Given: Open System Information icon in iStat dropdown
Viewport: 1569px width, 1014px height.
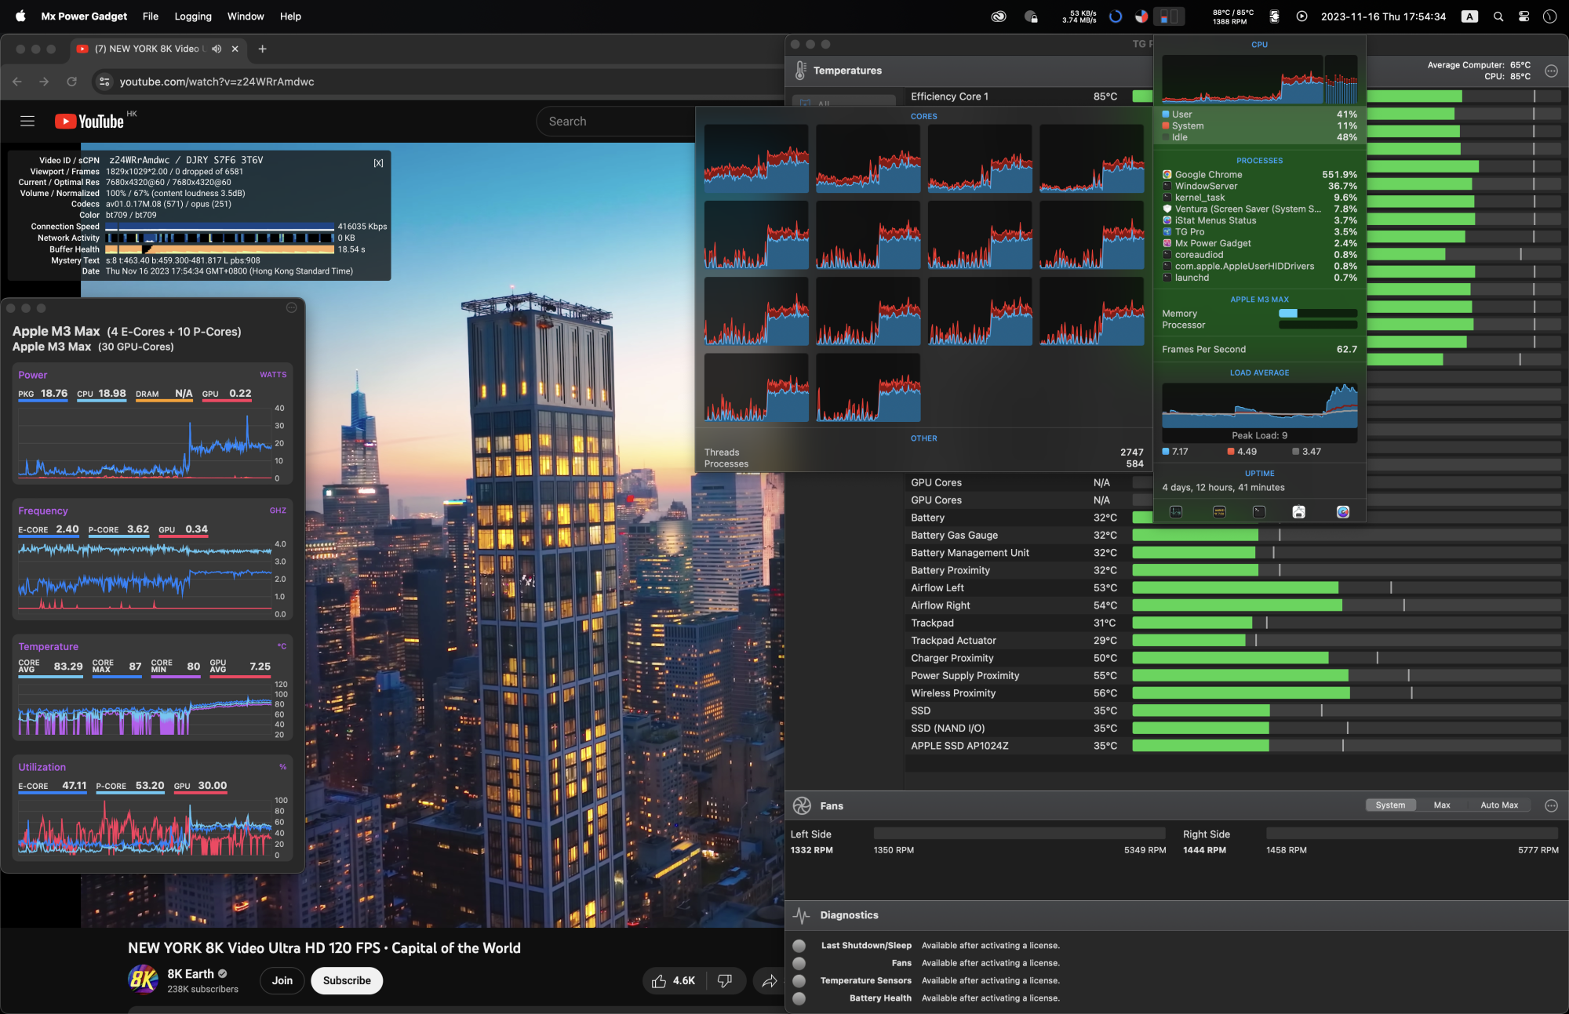Looking at the screenshot, I should pyautogui.click(x=1299, y=512).
